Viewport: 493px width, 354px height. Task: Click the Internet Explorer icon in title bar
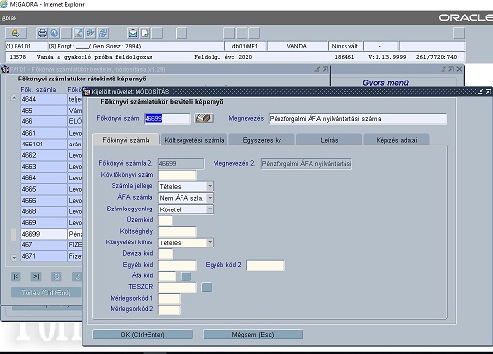tap(4, 4)
